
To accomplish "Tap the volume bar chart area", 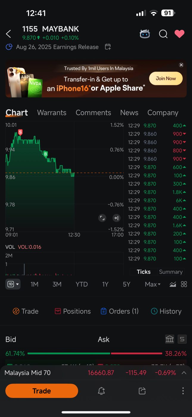I will (64, 264).
